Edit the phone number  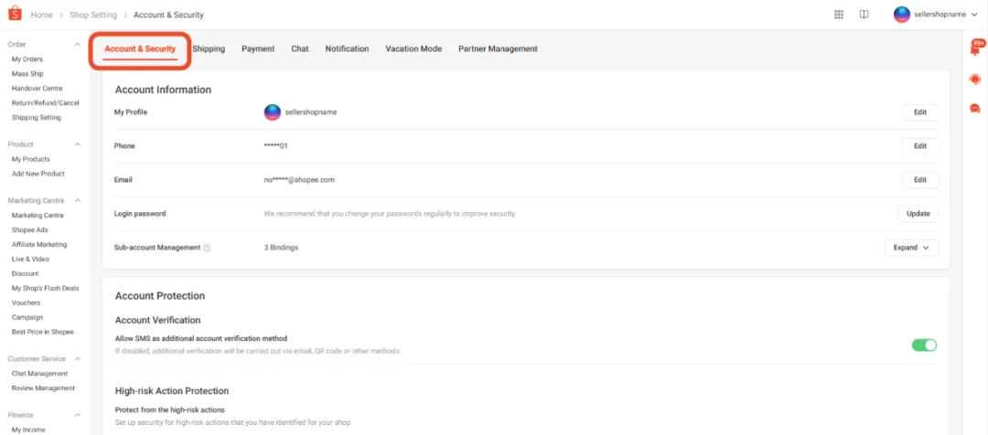pos(919,146)
